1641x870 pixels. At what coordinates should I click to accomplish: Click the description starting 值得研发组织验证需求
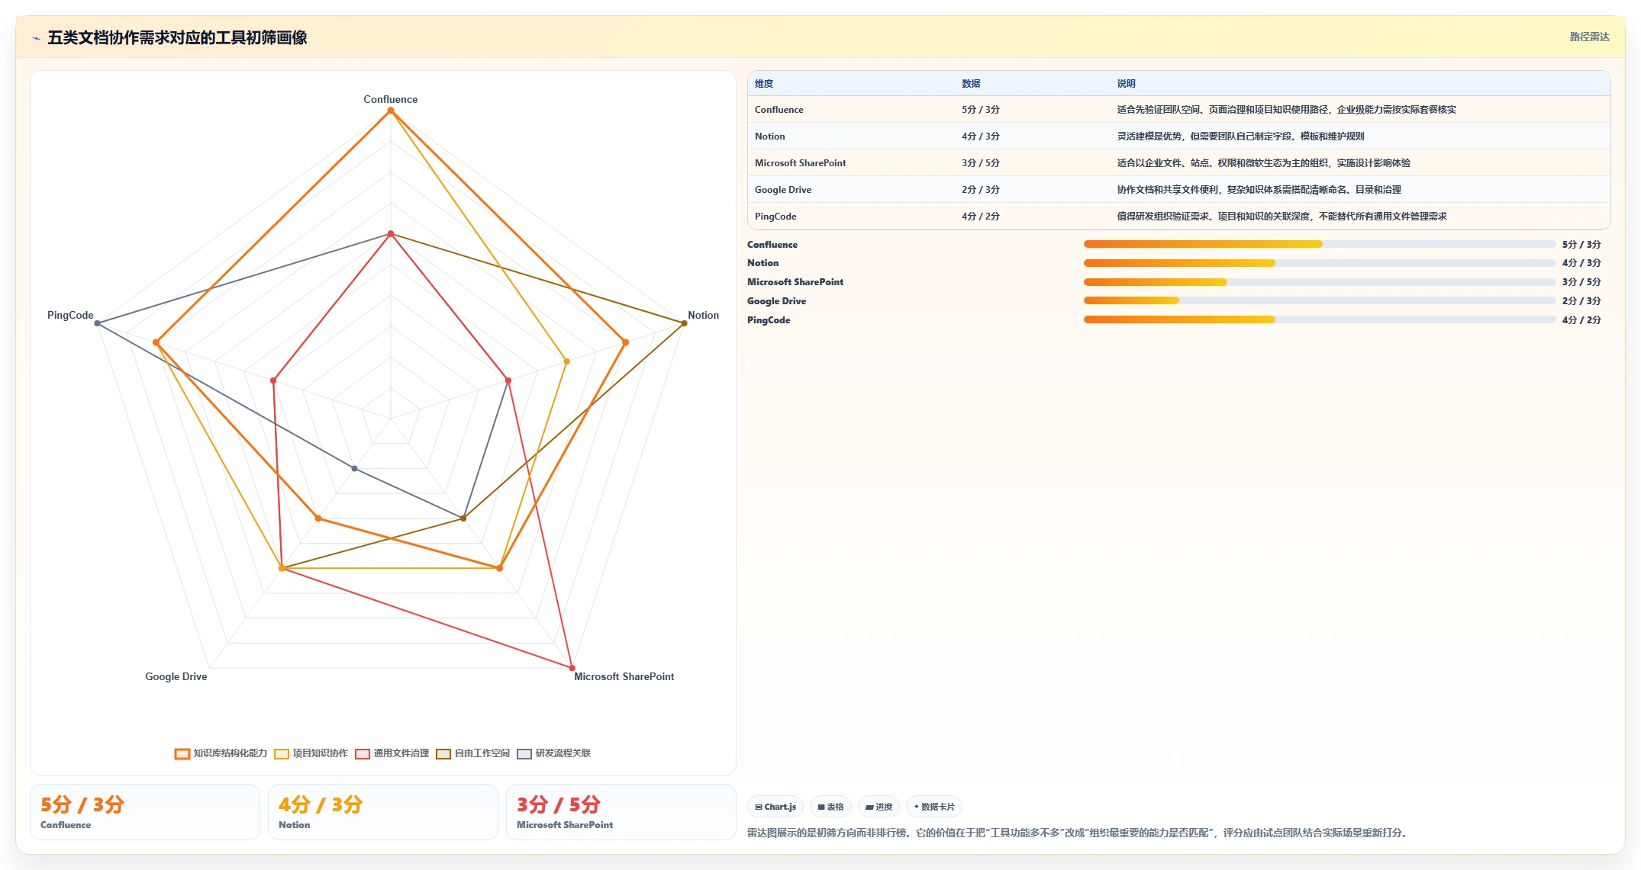tap(1282, 217)
